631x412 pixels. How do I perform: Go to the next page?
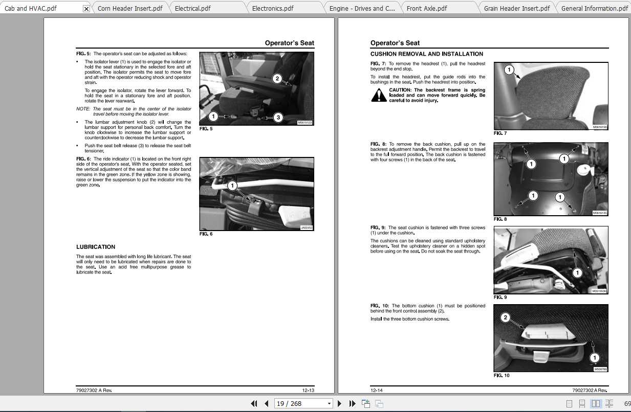tap(339, 404)
